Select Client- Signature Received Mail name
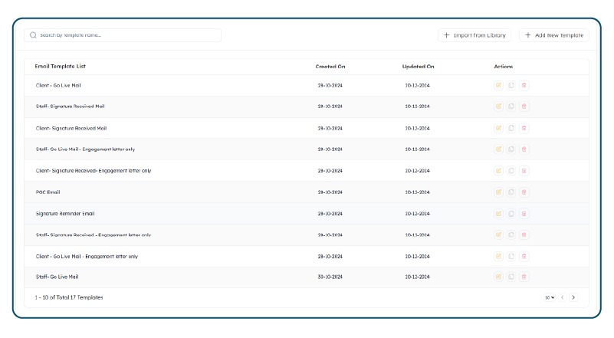614x338 pixels. click(x=71, y=128)
